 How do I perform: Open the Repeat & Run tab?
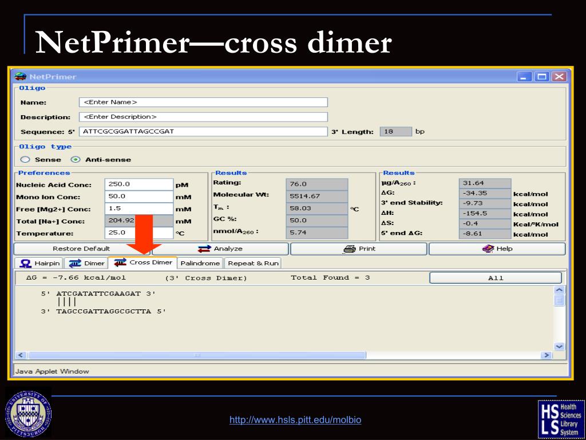point(253,264)
